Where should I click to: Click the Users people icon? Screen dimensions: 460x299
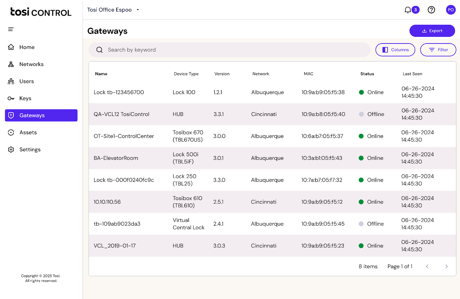(11, 81)
